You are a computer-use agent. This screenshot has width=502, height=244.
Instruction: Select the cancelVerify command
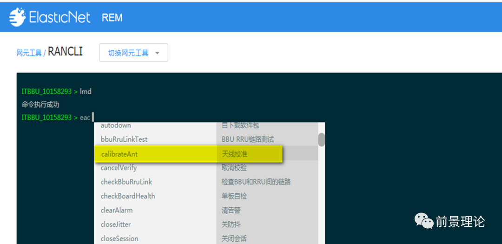(119, 168)
